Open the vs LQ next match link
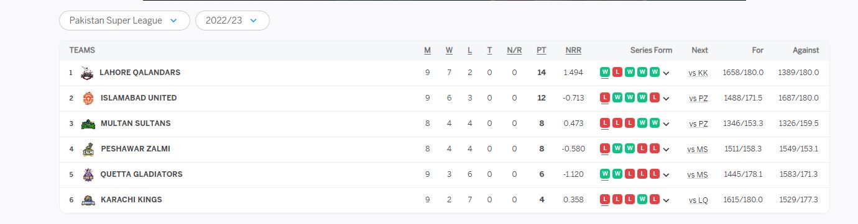858x224 pixels. [x=698, y=200]
